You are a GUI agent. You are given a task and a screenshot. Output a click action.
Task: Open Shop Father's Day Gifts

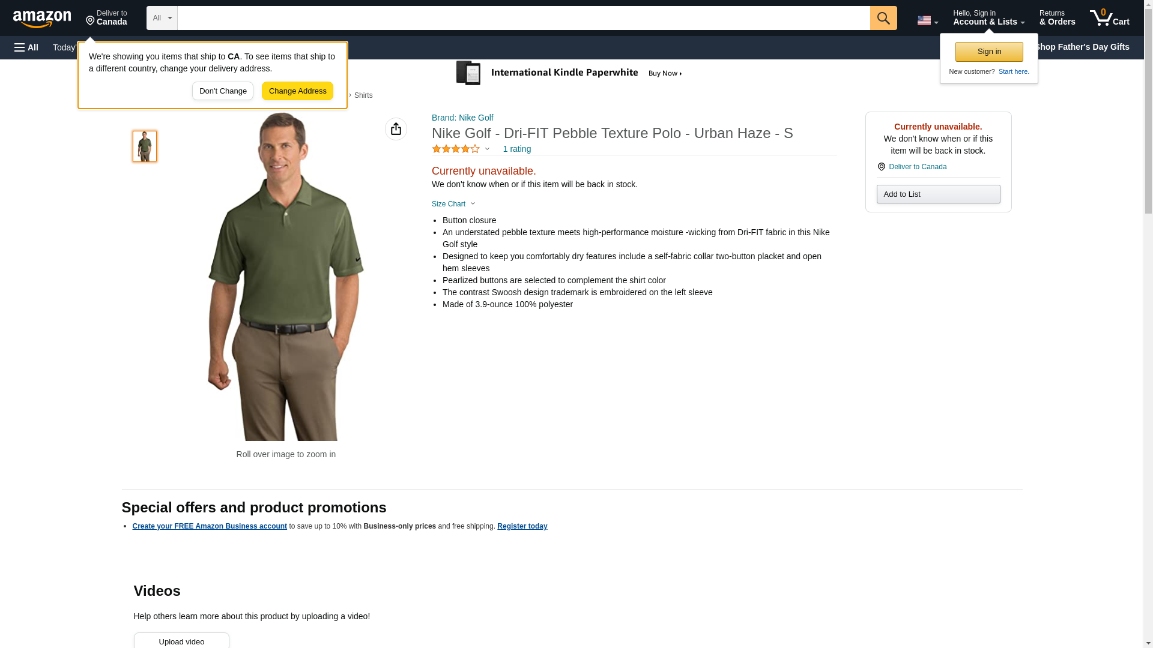click(x=1081, y=47)
